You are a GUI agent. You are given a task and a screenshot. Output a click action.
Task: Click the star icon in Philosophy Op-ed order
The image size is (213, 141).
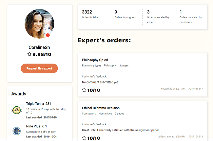(x=84, y=90)
